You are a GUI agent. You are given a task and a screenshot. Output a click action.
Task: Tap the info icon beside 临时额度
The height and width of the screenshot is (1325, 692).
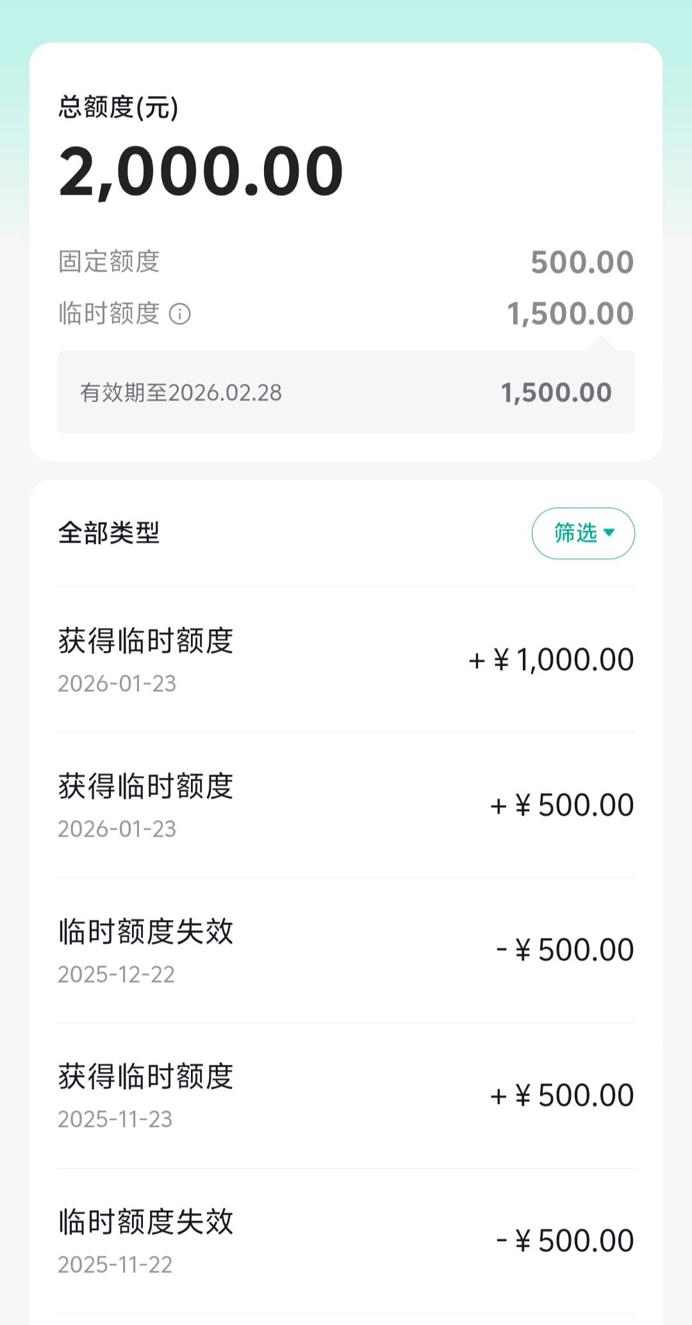pos(179,314)
